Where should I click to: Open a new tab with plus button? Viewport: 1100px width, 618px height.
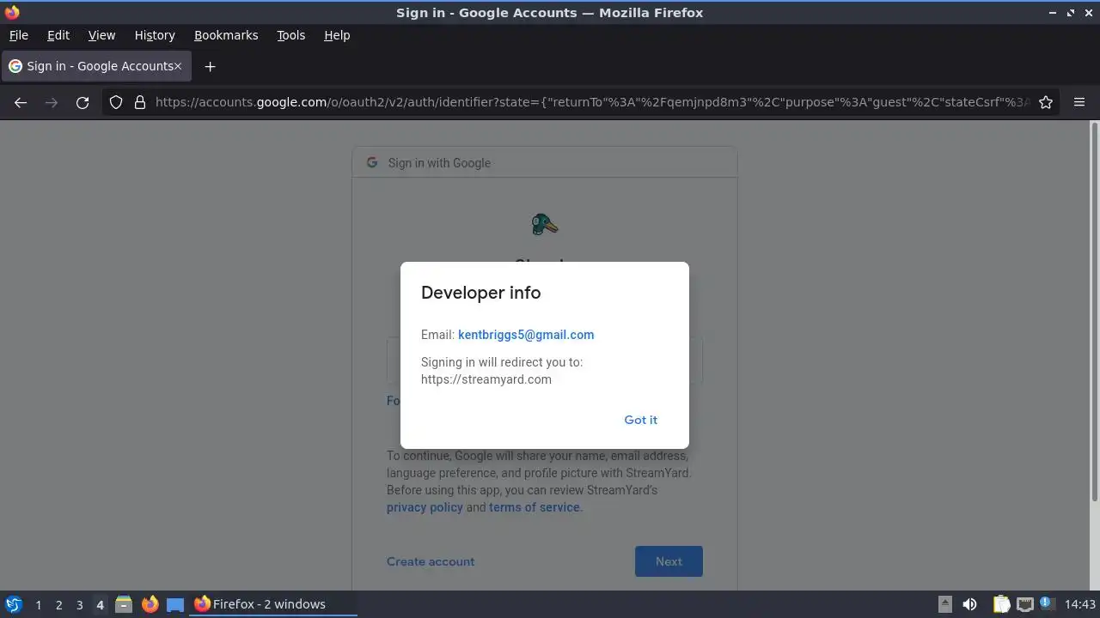[210, 66]
